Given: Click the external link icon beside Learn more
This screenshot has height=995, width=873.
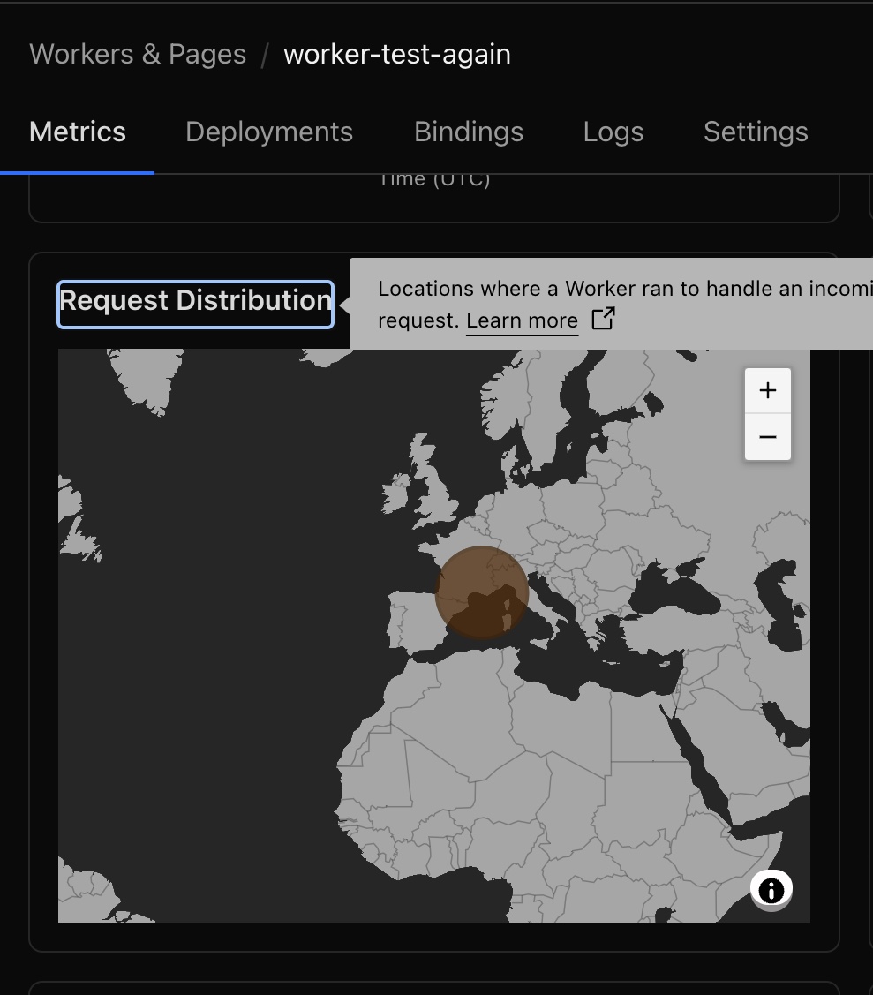Looking at the screenshot, I should point(603,319).
